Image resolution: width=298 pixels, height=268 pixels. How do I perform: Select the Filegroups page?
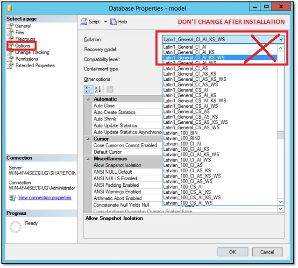click(25, 39)
